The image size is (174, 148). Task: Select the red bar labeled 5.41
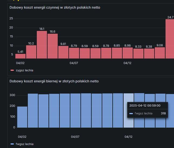(20, 56)
